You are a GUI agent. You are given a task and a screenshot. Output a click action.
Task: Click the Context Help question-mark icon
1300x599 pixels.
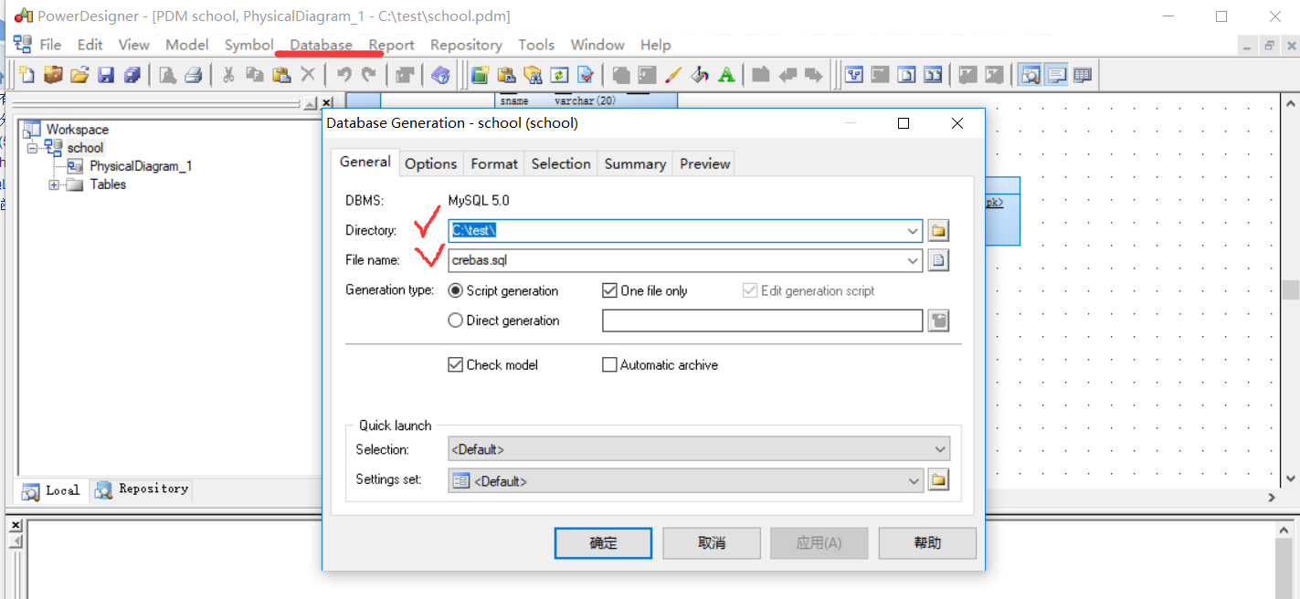pyautogui.click(x=440, y=75)
